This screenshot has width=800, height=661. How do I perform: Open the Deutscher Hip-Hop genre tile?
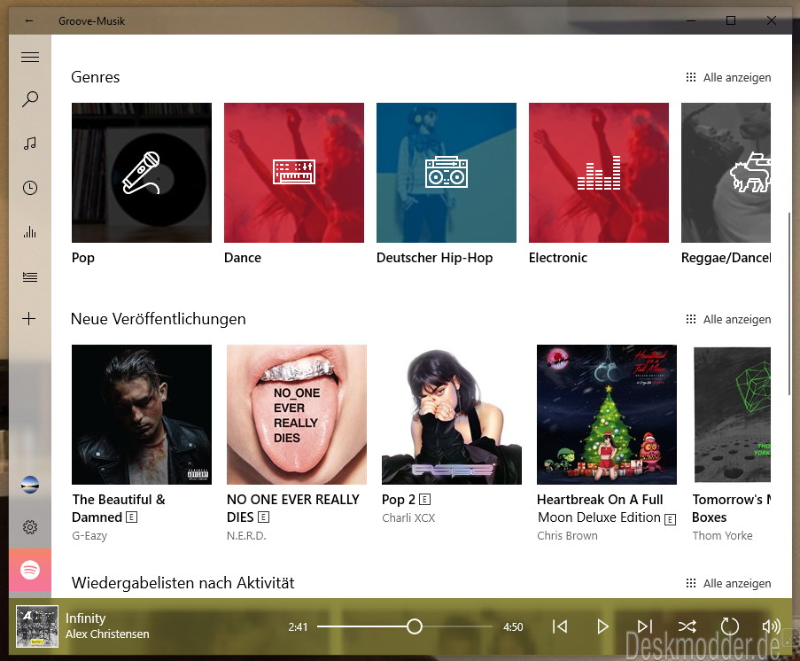tap(447, 173)
